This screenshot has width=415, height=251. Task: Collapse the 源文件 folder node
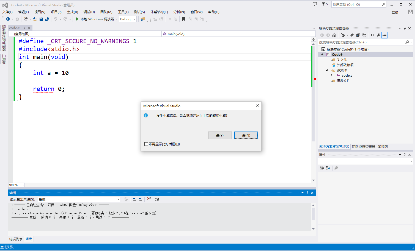[327, 70]
